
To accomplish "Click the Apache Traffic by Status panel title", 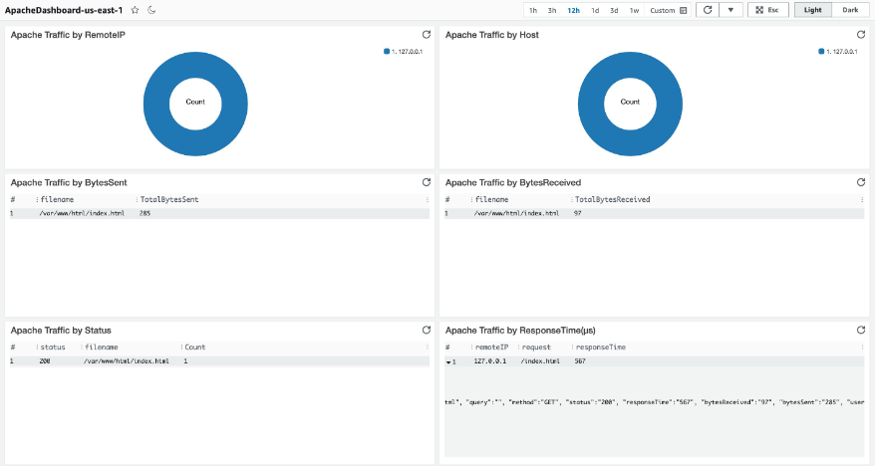I will pyautogui.click(x=61, y=331).
